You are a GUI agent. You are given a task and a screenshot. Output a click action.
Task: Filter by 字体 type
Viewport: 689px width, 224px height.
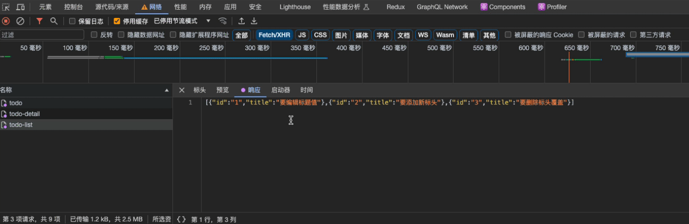click(x=382, y=35)
